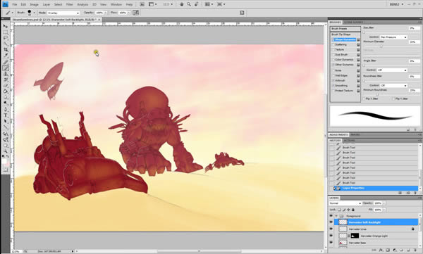Open the Angle Jitter Control dropdown
The width and height of the screenshot is (423, 254).
(392, 70)
